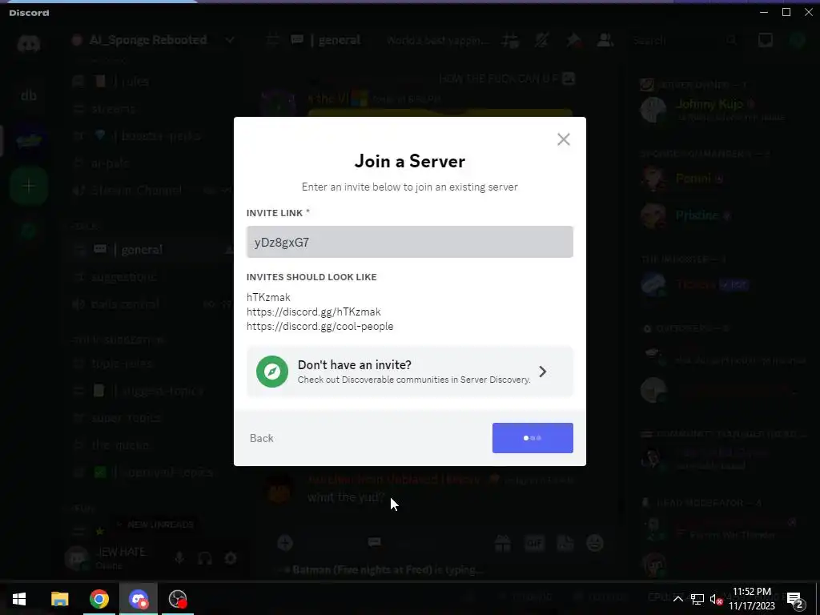This screenshot has width=820, height=615.
Task: Open Discord home via the top-left logo
Action: [29, 44]
